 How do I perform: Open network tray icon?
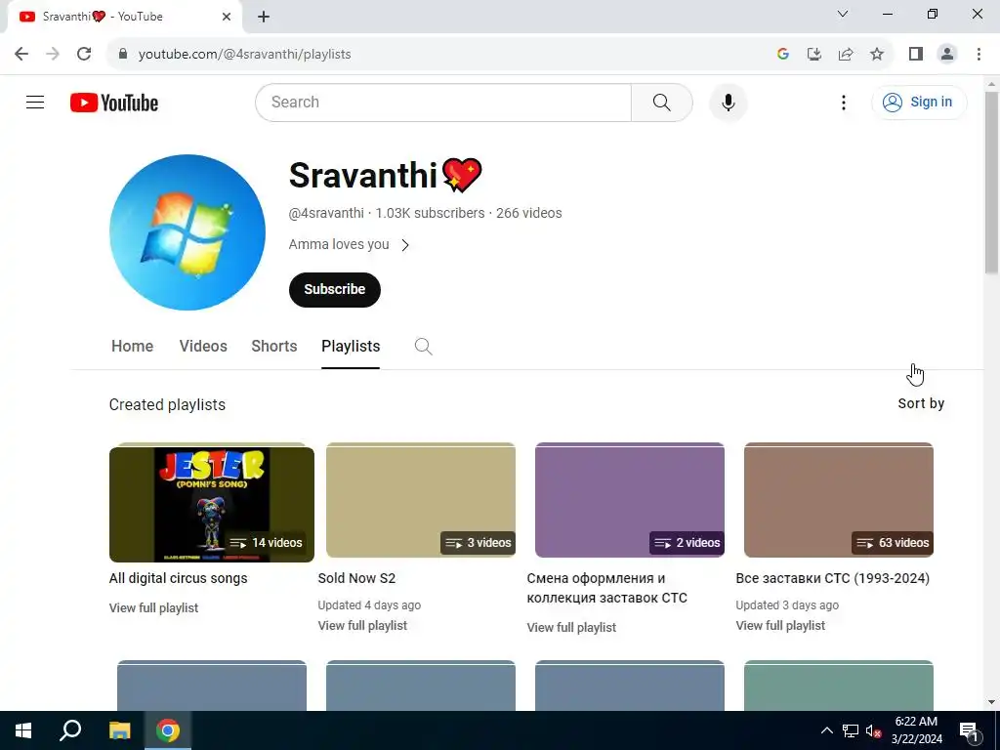[x=851, y=730]
